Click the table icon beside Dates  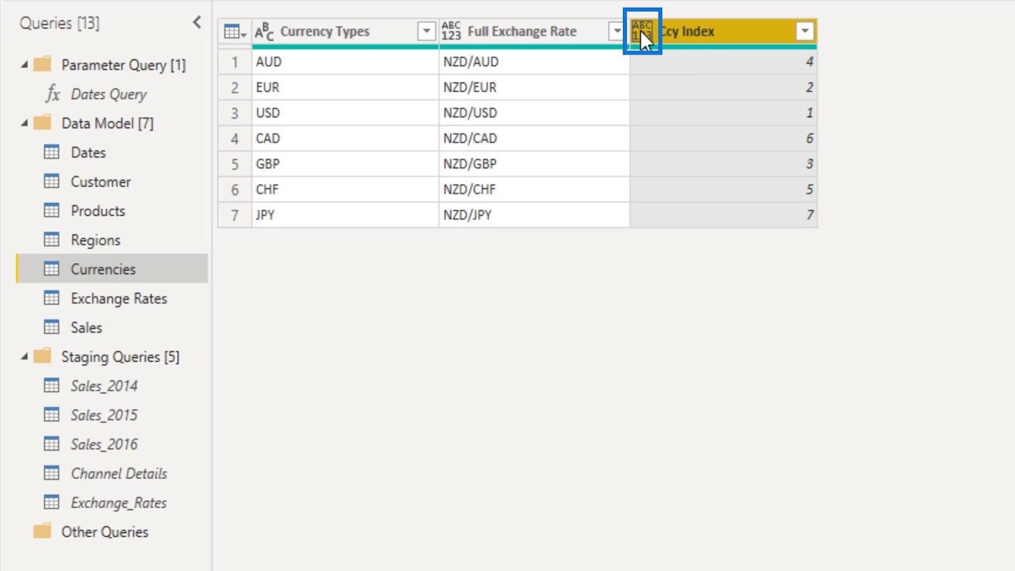[x=51, y=152]
